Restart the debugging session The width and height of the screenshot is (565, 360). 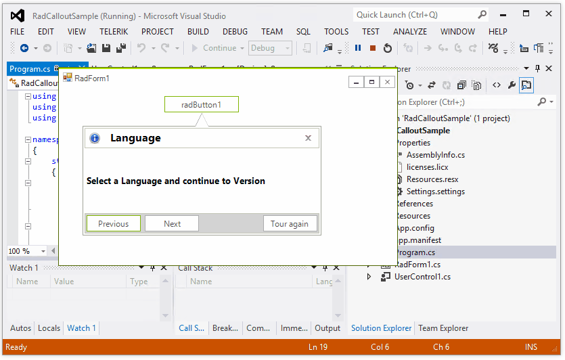(x=388, y=48)
